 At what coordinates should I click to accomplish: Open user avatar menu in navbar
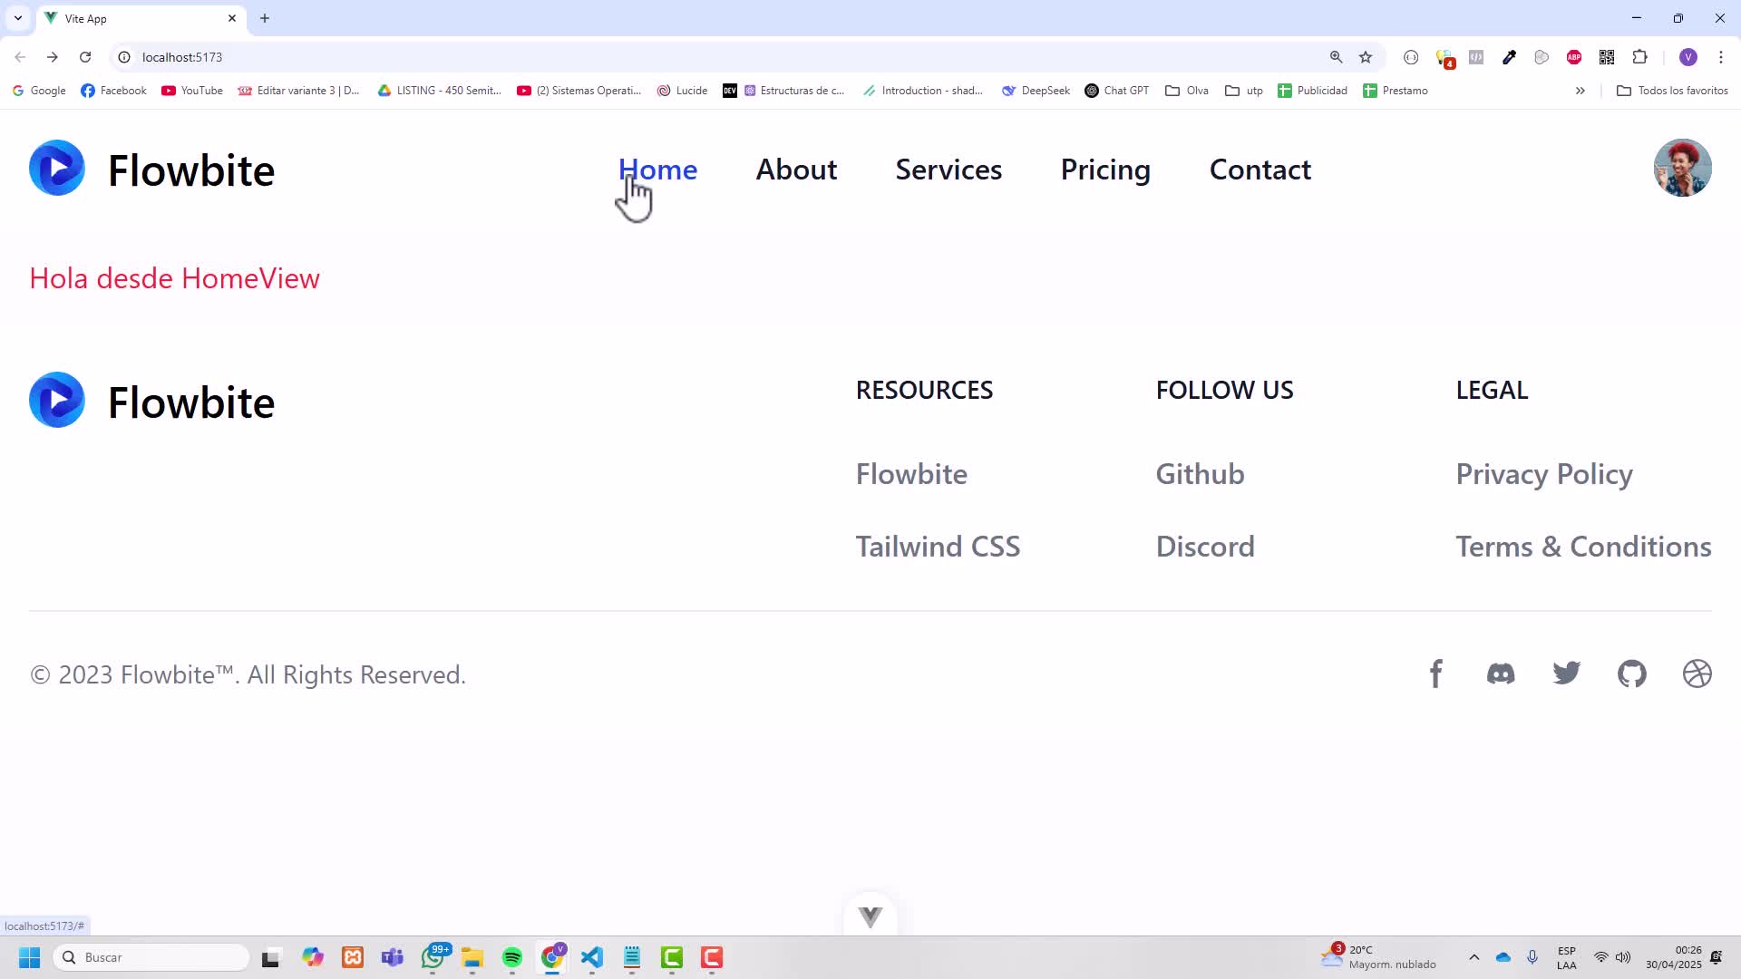[x=1682, y=168]
